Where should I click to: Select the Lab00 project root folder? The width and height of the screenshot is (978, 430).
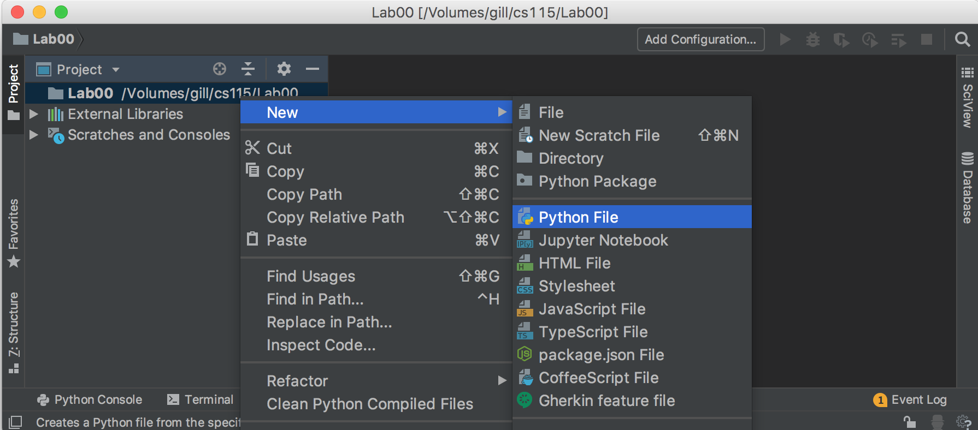click(x=90, y=93)
